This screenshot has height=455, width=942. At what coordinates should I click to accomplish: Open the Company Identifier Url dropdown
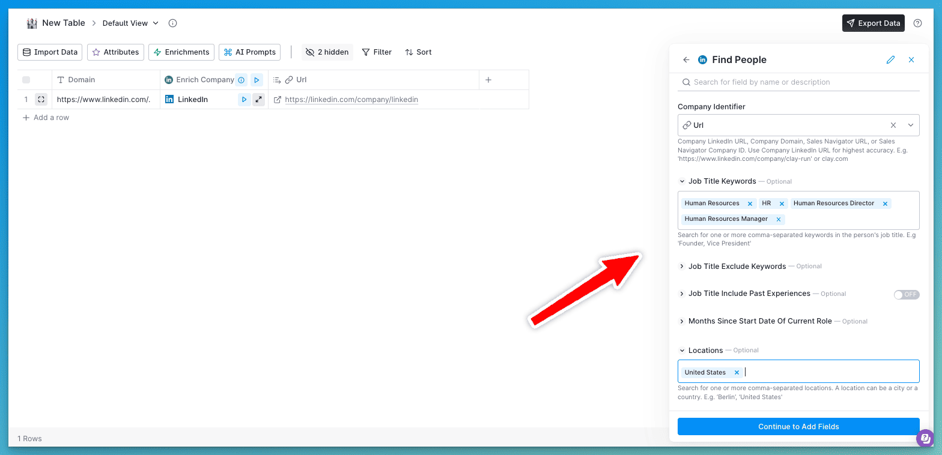coord(911,125)
